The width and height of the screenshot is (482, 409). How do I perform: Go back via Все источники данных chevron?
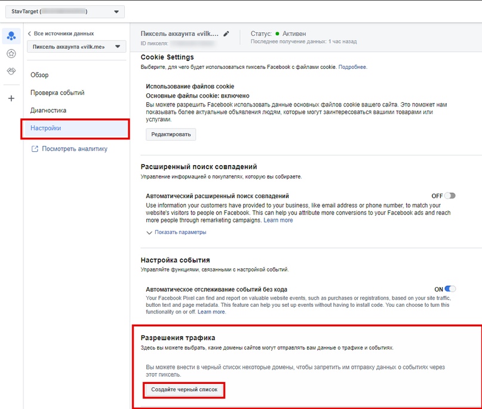point(29,33)
